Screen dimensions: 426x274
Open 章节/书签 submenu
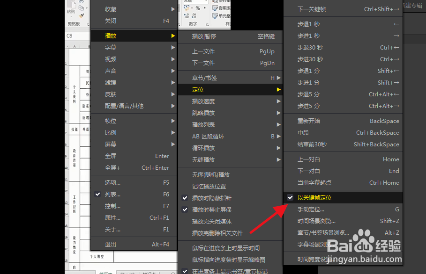point(231,78)
